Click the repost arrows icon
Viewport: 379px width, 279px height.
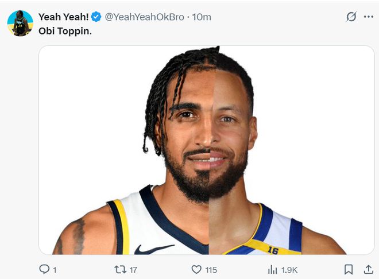point(120,269)
